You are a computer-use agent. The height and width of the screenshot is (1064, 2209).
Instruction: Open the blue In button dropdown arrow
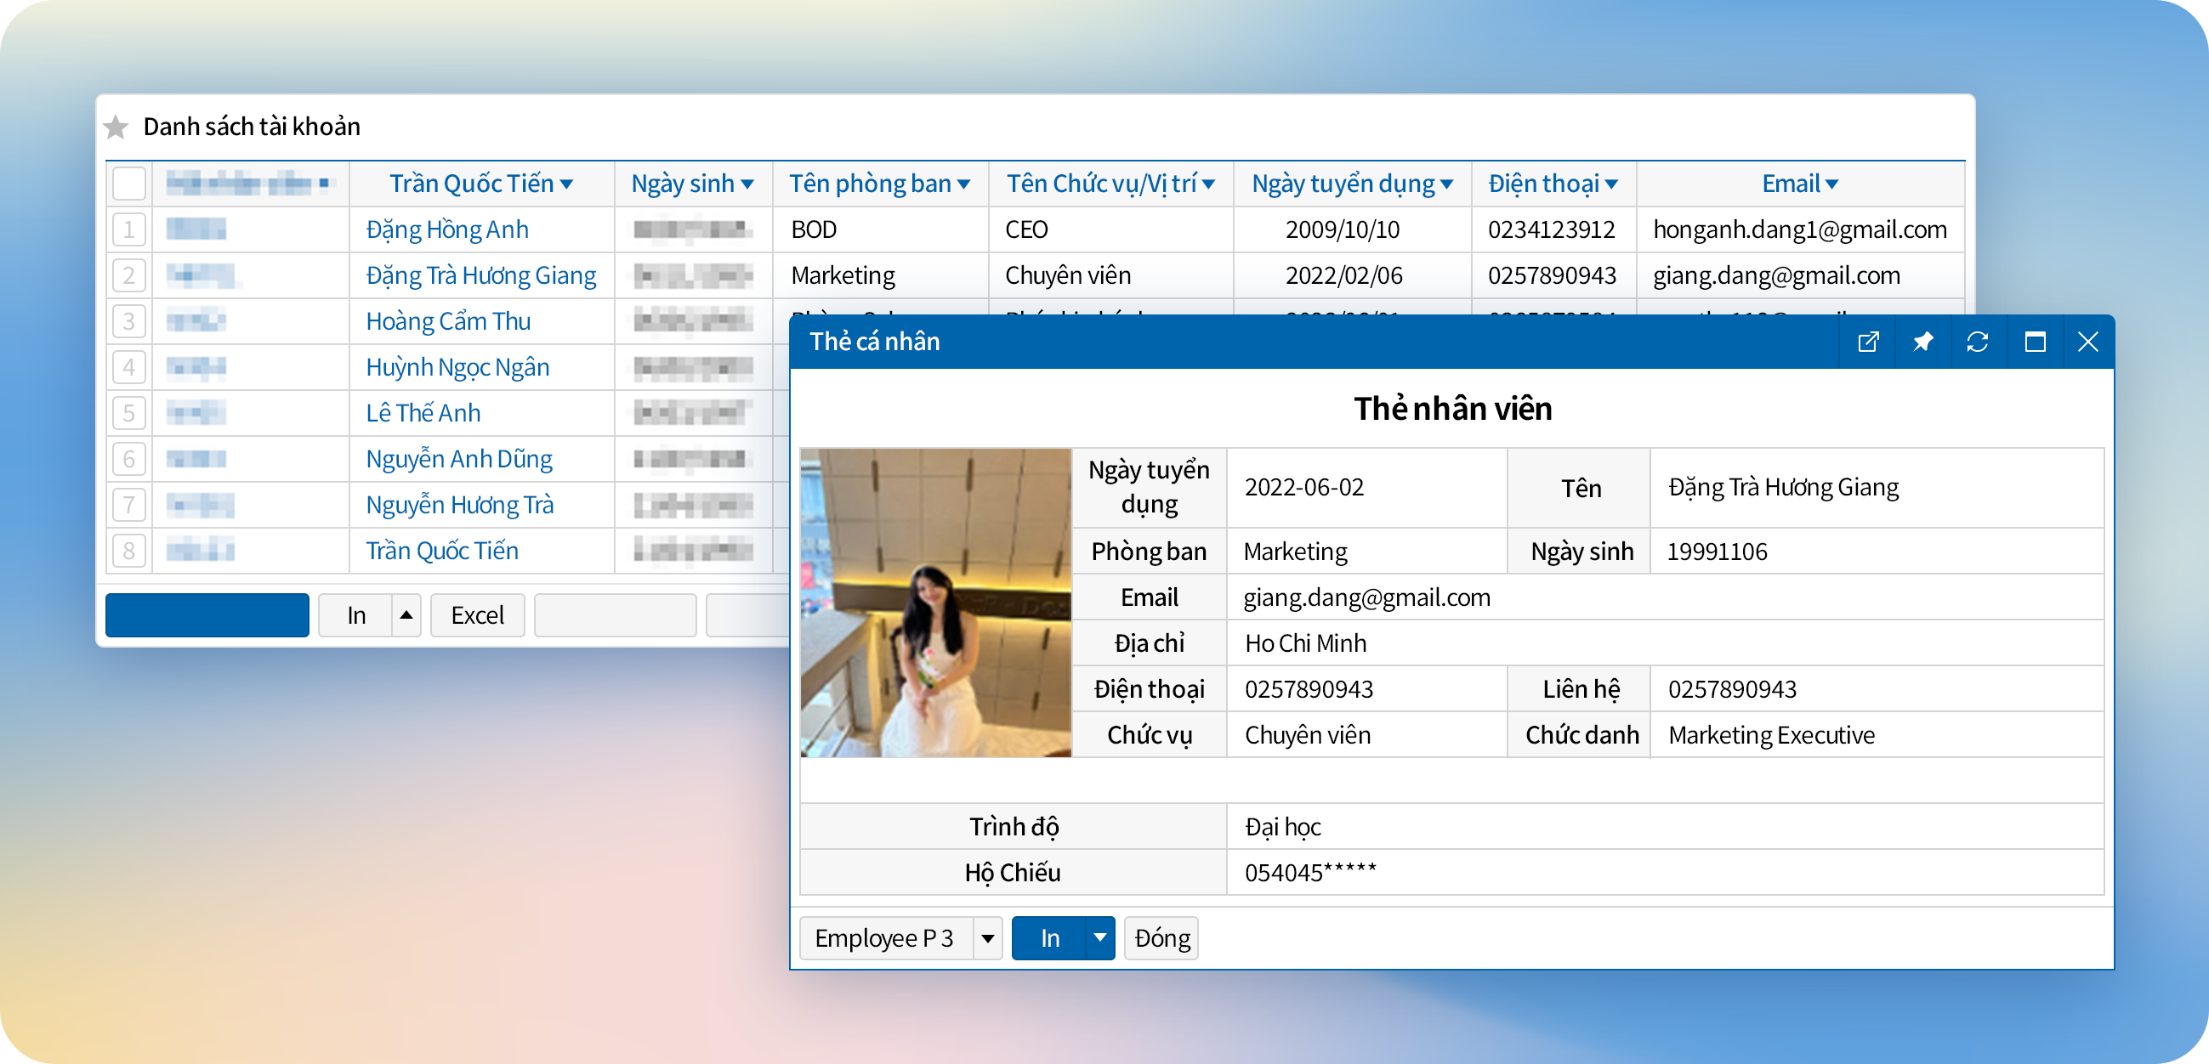coord(1099,938)
